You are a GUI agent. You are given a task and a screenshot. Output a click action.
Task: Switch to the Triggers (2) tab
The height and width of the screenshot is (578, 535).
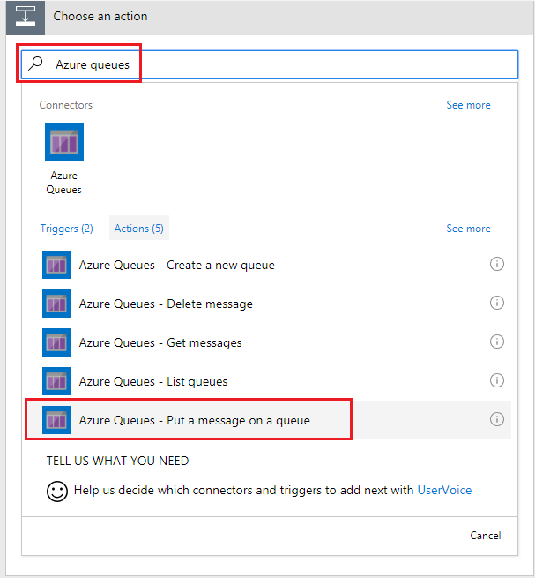coord(67,229)
